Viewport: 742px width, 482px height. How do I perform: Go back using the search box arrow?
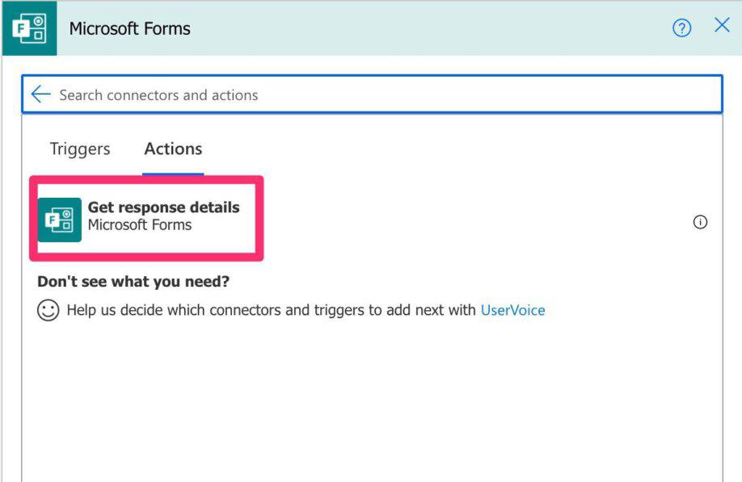coord(40,94)
